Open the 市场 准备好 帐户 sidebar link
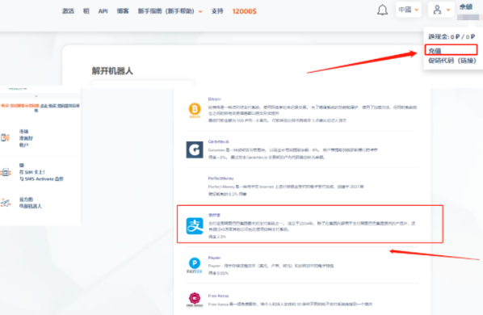Viewport: 483px width, 315px height. (26, 138)
